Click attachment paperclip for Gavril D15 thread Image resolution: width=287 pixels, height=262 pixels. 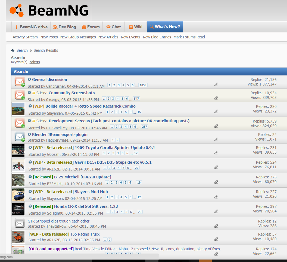[216, 167]
